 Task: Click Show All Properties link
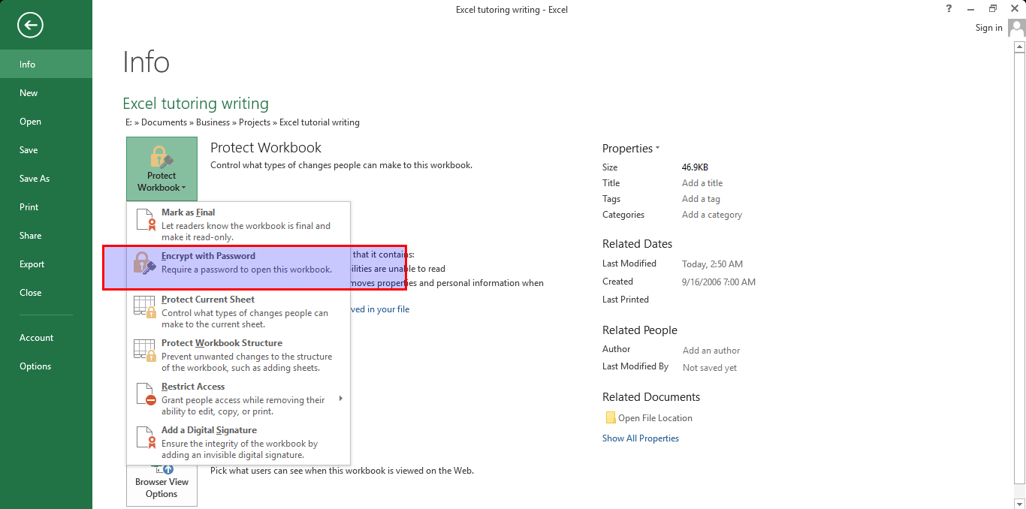point(640,438)
